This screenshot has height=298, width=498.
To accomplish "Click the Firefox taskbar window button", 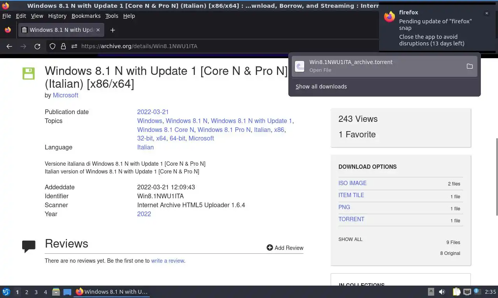I will [x=112, y=292].
